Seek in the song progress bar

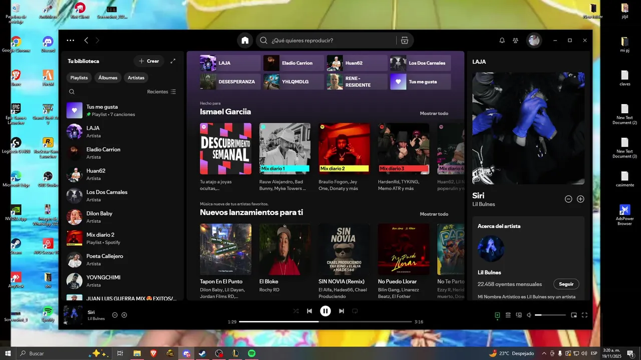point(326,321)
